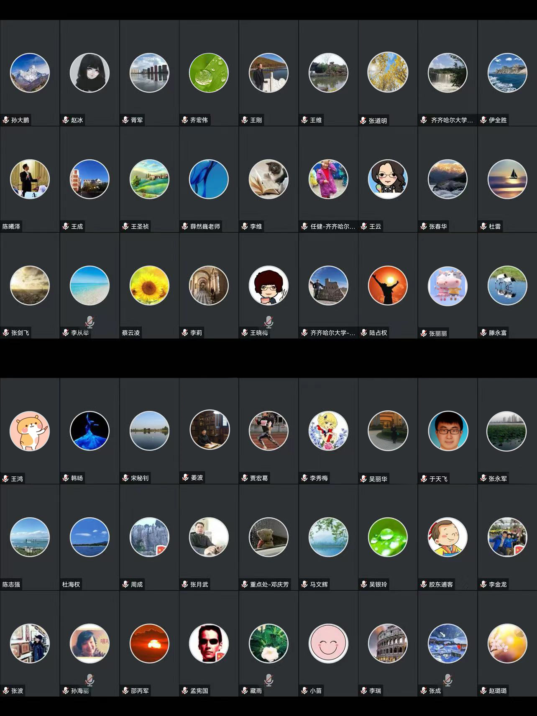Select the muted mic icon beside 韩旸
This screenshot has height=716, width=537.
66,478
